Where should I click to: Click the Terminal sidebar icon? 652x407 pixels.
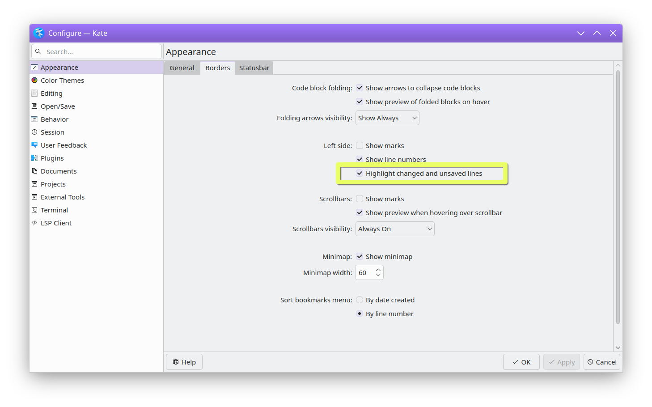tap(34, 210)
